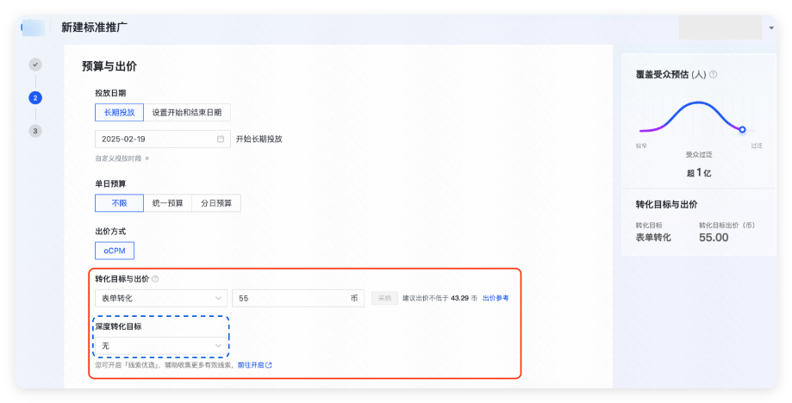Go to completed step 1 checkmark
This screenshot has height=403, width=792.
(x=34, y=65)
